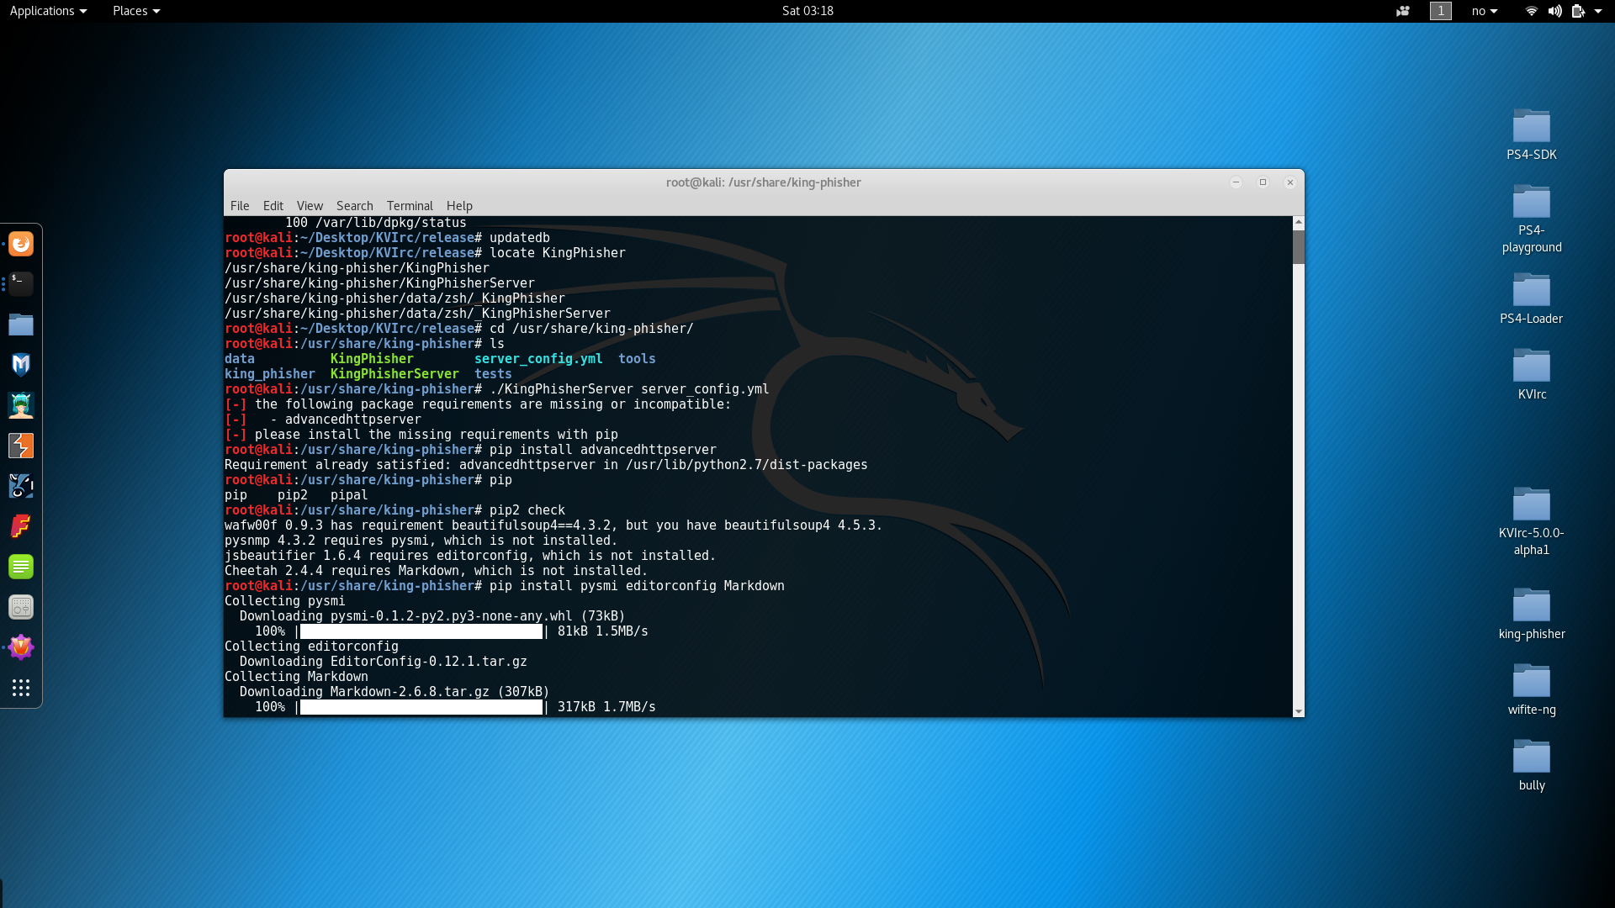
Task: Open the green notes app icon
Action: point(21,567)
